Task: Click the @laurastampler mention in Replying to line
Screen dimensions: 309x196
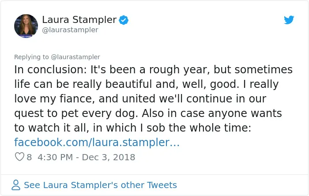Action: click(x=75, y=57)
